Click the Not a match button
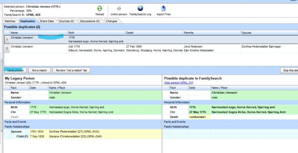This screenshot has width=298, height=153. tap(39, 70)
